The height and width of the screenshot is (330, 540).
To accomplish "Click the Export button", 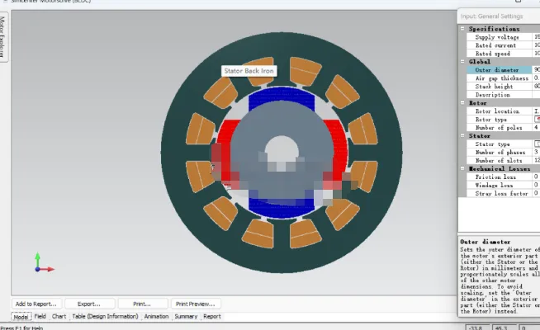I will click(89, 304).
